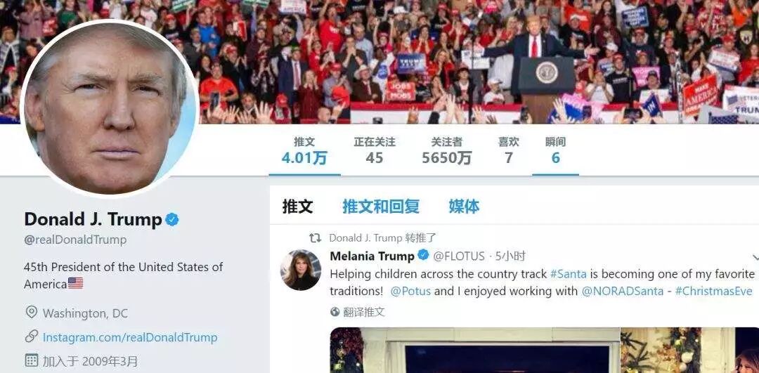Open the 正在关注 45 following list
The width and height of the screenshot is (759, 373).
375,150
